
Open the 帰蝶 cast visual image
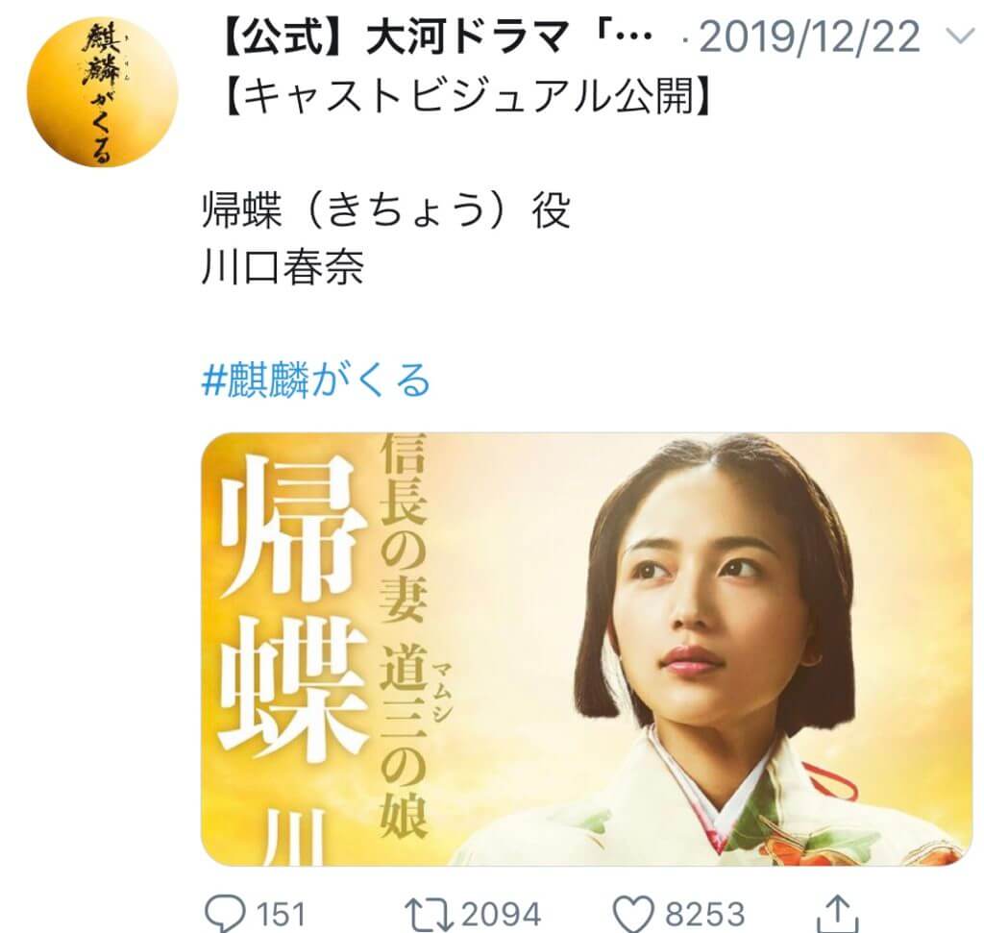click(586, 650)
